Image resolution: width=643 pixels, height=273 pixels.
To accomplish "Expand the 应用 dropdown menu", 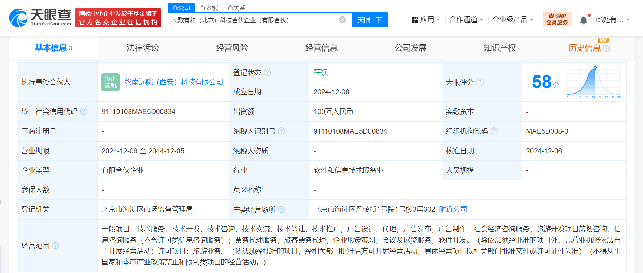I will [426, 20].
